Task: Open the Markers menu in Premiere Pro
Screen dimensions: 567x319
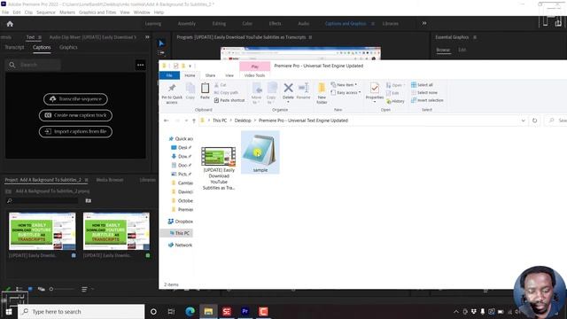Action: pos(67,12)
